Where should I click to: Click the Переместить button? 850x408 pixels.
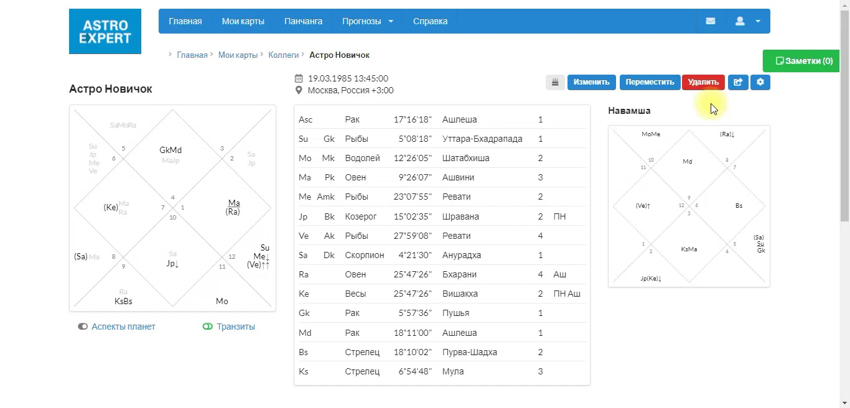coord(650,82)
